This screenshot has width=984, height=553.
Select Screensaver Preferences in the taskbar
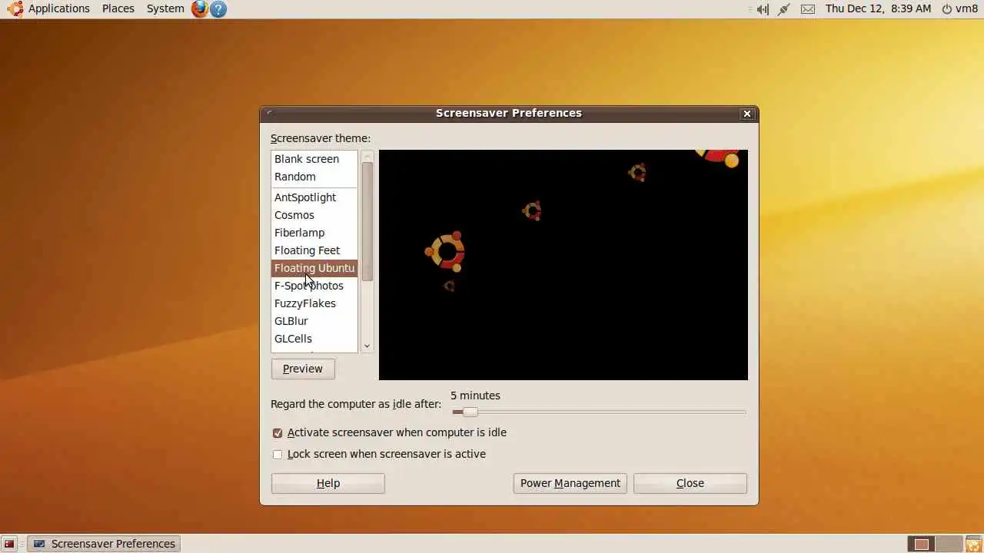104,544
